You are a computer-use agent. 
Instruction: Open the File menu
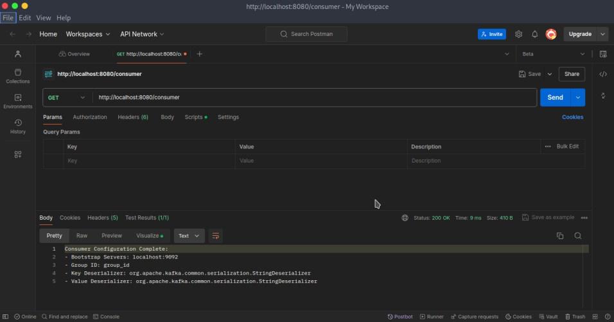tap(8, 18)
